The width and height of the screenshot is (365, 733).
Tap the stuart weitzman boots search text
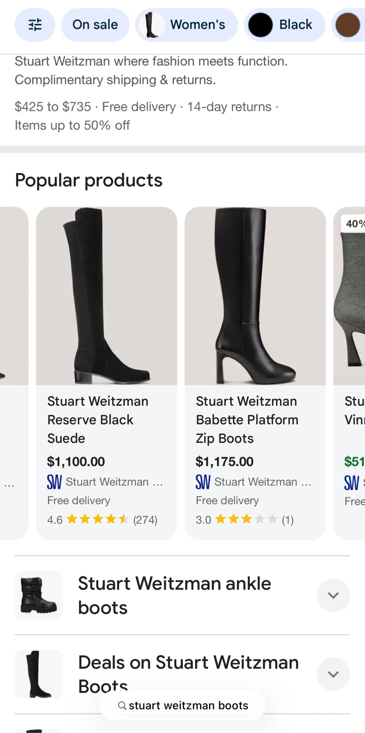point(188,706)
